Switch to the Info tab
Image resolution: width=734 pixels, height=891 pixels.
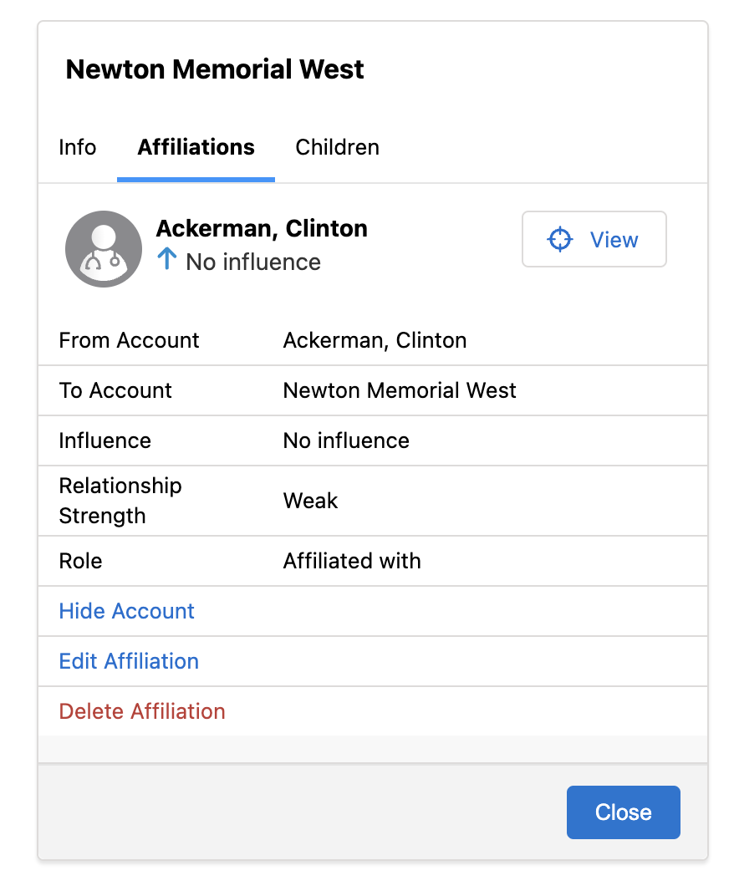point(78,148)
